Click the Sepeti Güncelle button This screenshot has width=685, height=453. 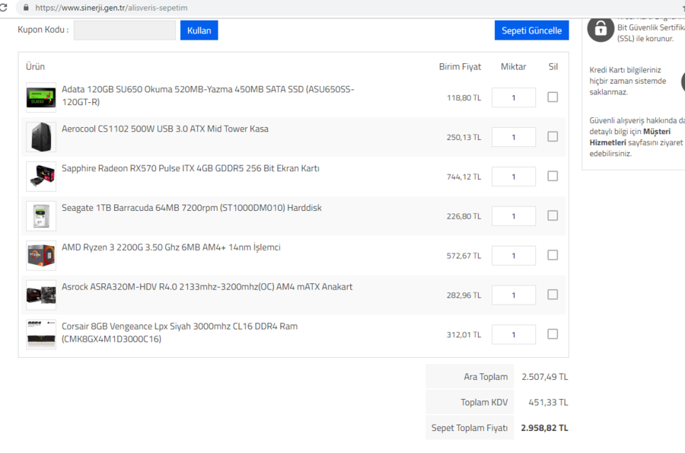[x=531, y=30]
